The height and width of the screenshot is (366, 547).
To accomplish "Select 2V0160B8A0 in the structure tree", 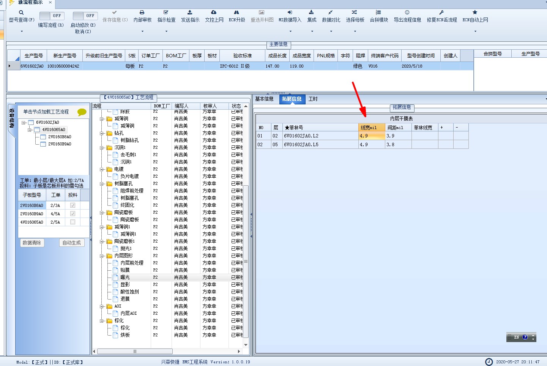I will pos(60,137).
